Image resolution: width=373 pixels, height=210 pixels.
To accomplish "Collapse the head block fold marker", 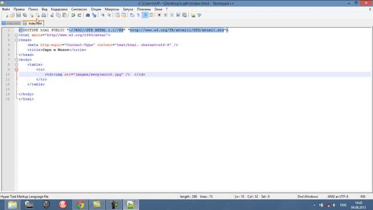I will coord(16,40).
